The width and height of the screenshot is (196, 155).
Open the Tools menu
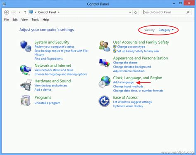35,20
